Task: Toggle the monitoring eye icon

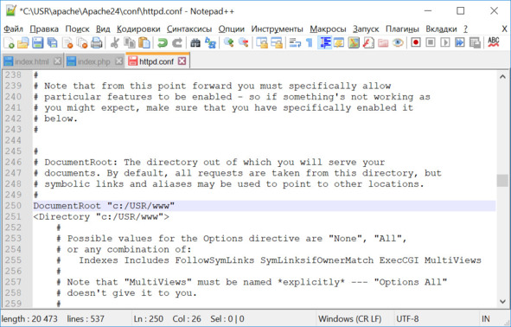Action: pos(398,42)
